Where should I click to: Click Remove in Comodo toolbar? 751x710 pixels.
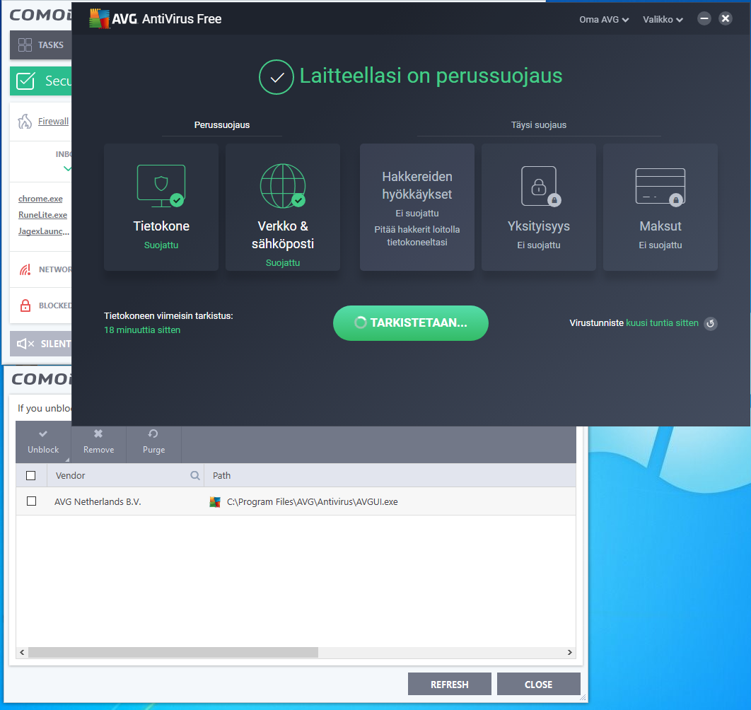tap(99, 442)
